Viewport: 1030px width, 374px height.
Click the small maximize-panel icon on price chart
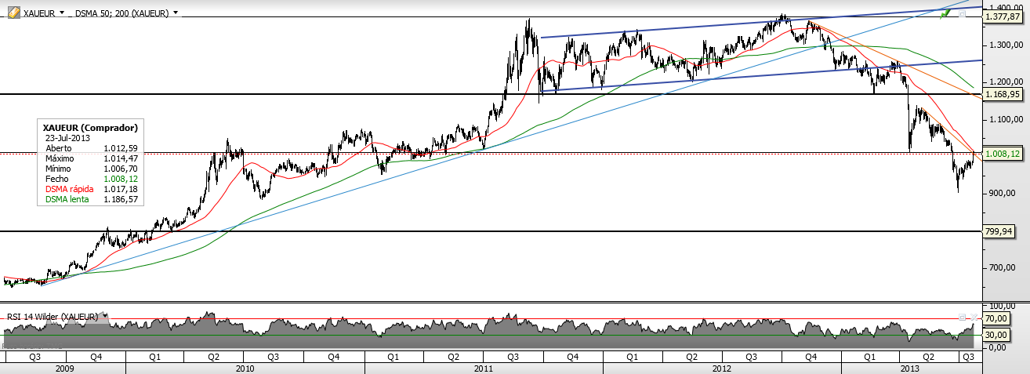click(962, 13)
